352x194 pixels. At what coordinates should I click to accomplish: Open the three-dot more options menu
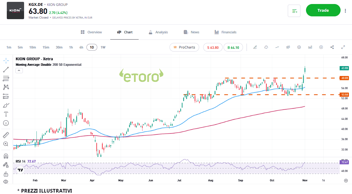pyautogui.click(x=345, y=11)
